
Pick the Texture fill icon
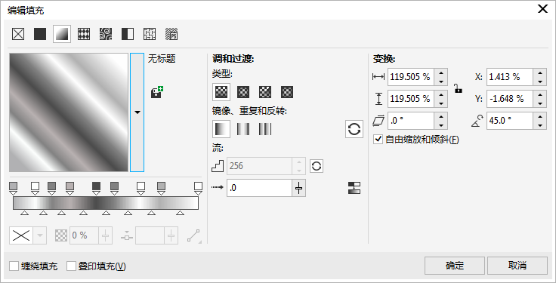click(x=150, y=35)
